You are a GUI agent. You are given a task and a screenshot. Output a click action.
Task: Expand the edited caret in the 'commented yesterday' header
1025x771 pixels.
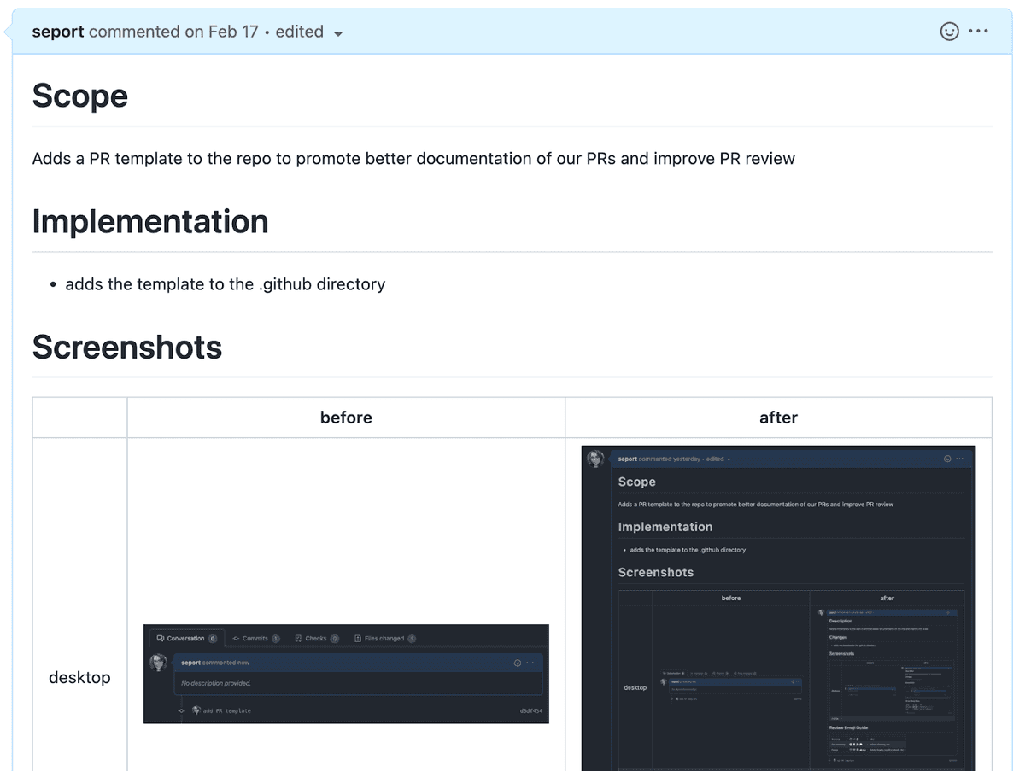pyautogui.click(x=729, y=459)
